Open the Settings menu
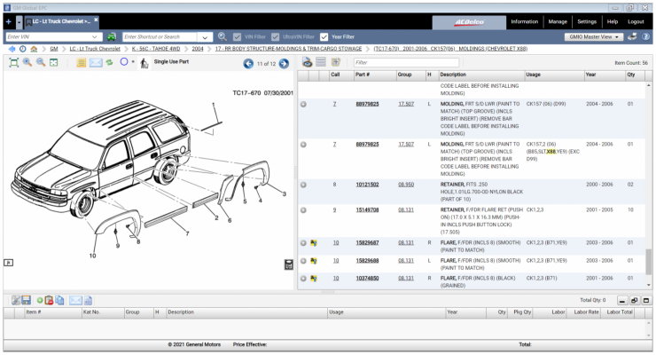 (587, 22)
